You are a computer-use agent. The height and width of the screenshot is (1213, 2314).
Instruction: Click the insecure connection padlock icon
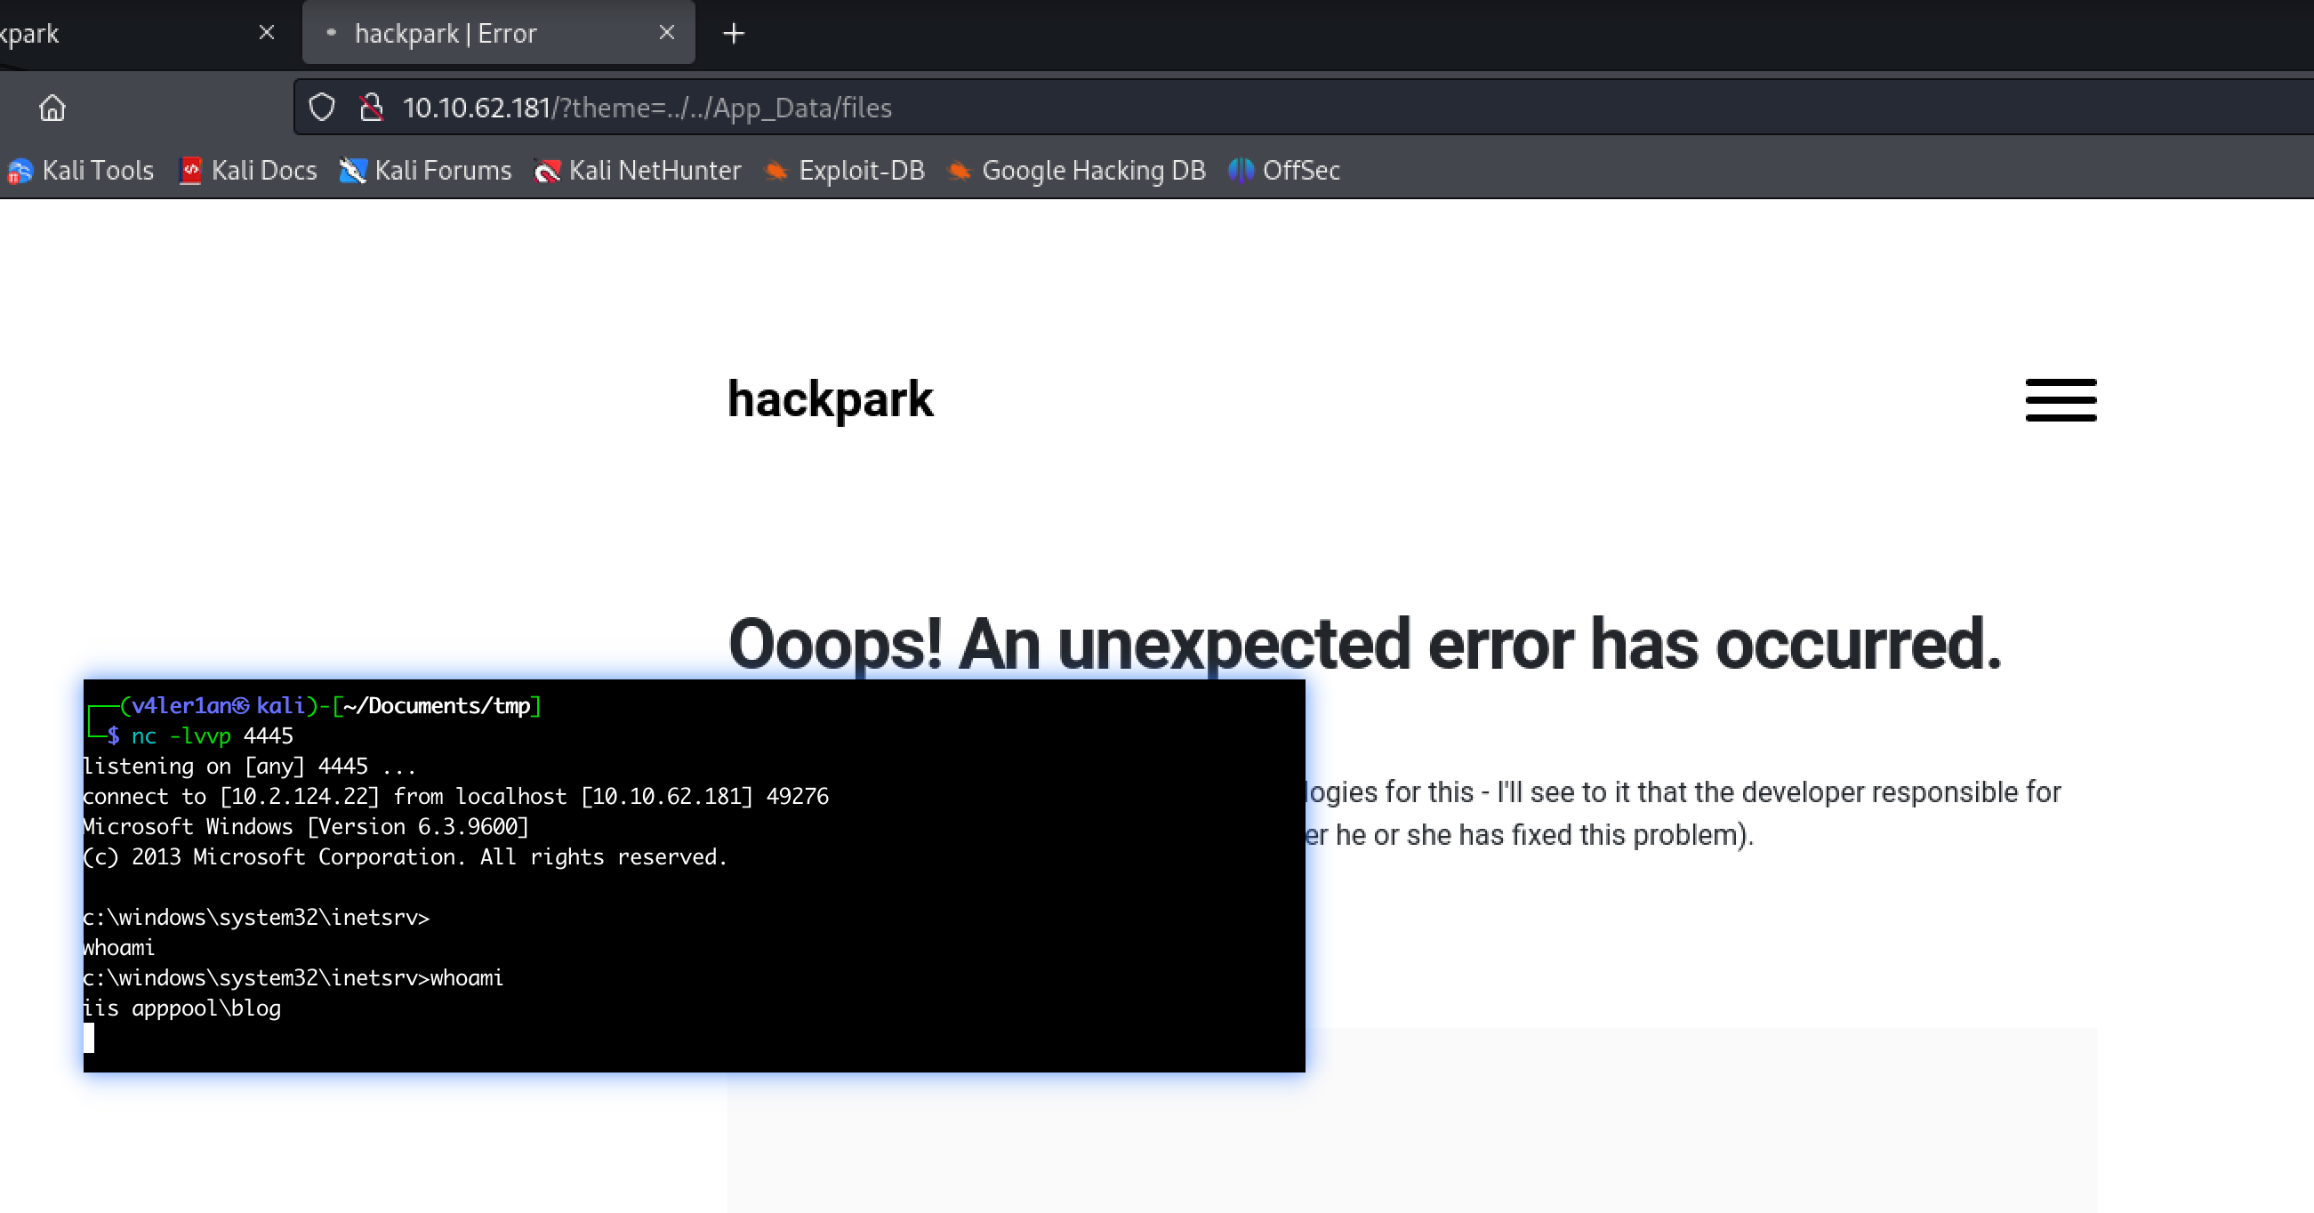(371, 108)
